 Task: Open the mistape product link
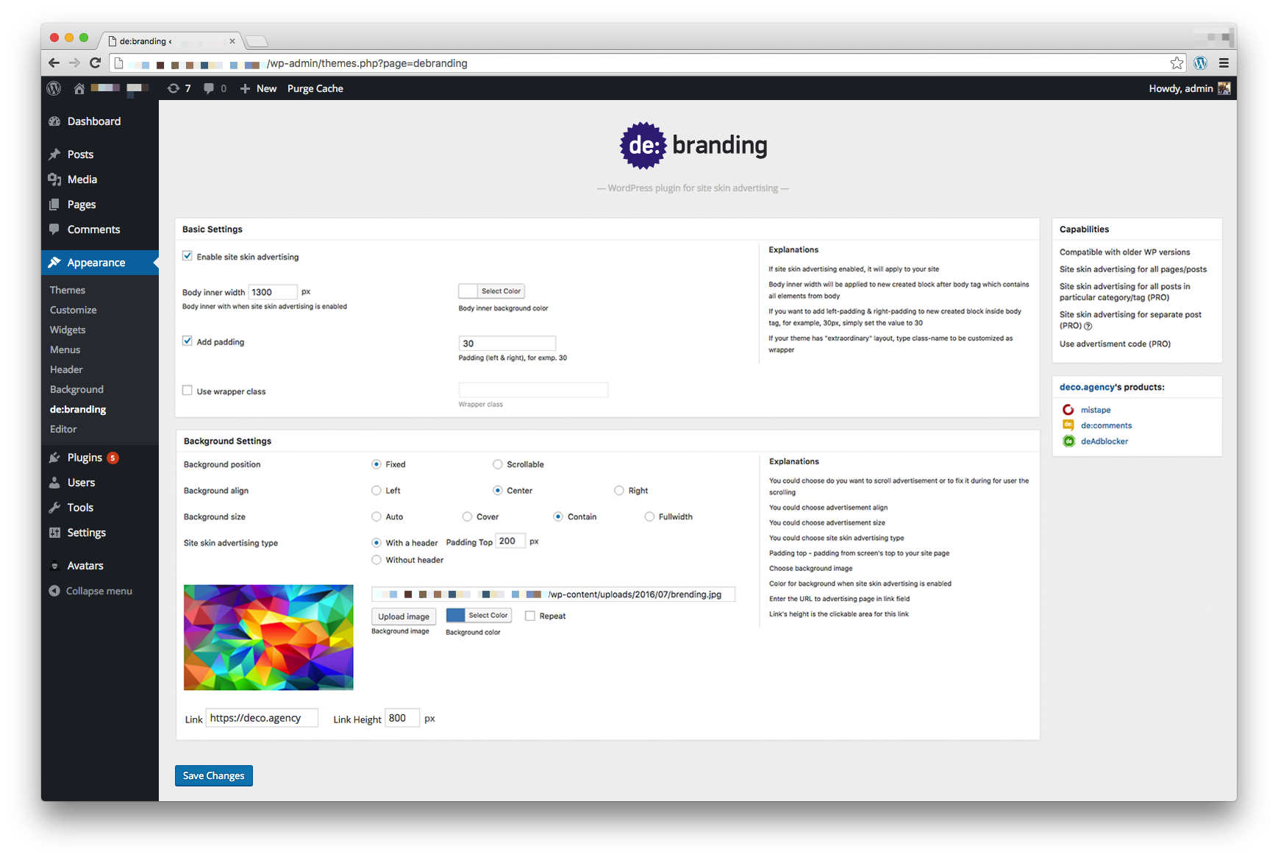coord(1096,410)
